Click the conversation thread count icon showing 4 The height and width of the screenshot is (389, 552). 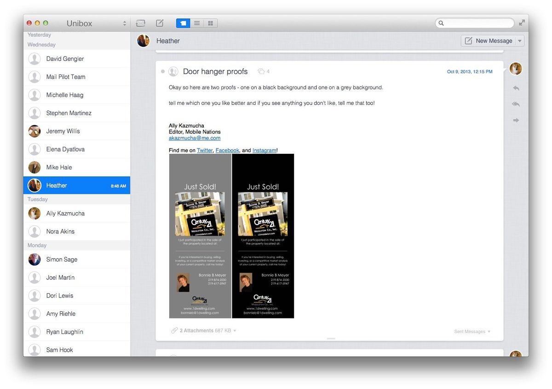coord(261,71)
